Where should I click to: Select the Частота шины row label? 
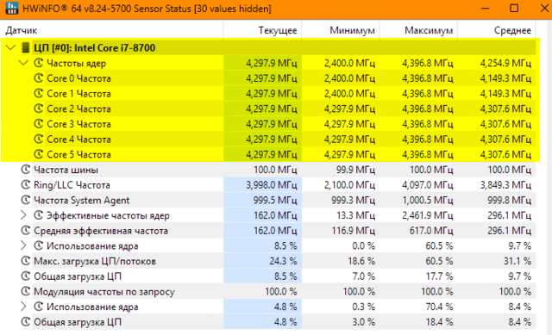tap(66, 170)
